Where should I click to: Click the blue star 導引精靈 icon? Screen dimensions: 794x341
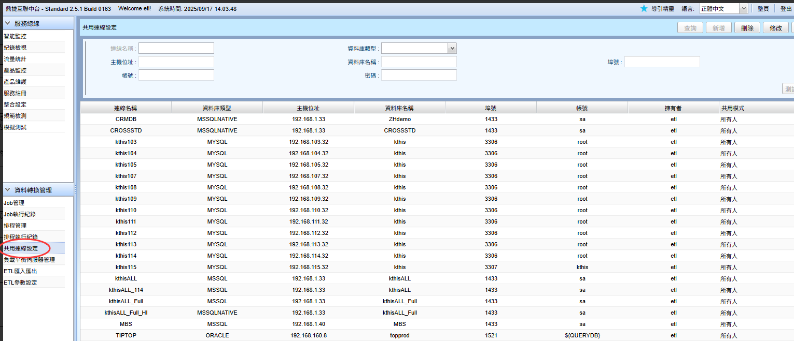(x=644, y=8)
